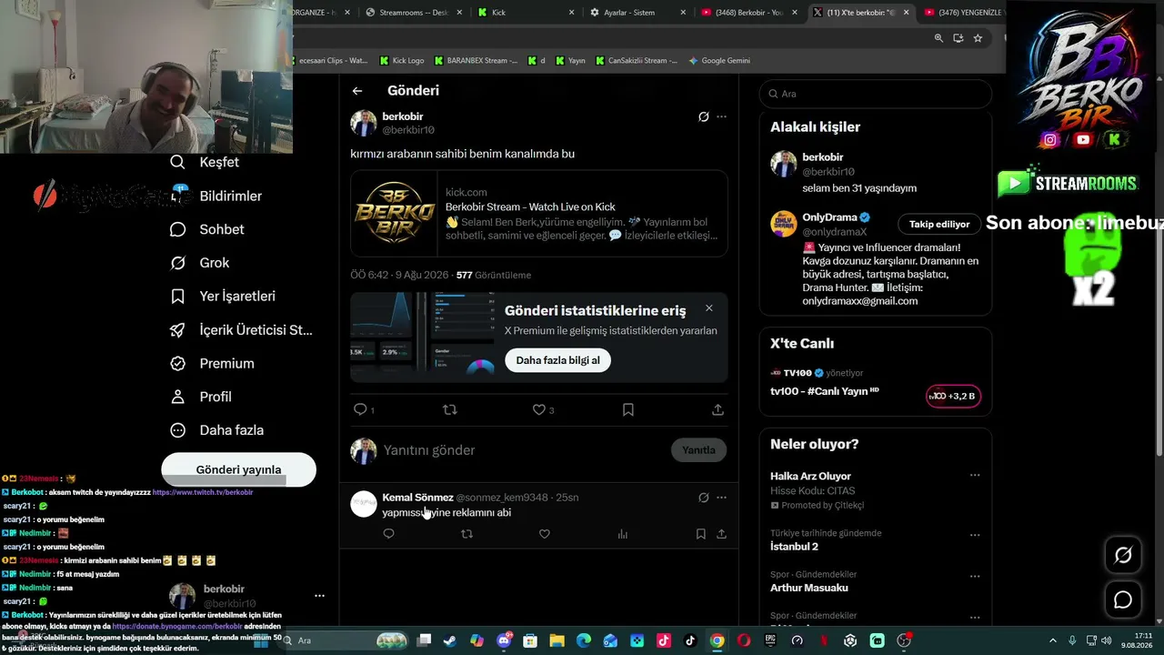Share Kemal Sönmez's reply

tap(721, 534)
